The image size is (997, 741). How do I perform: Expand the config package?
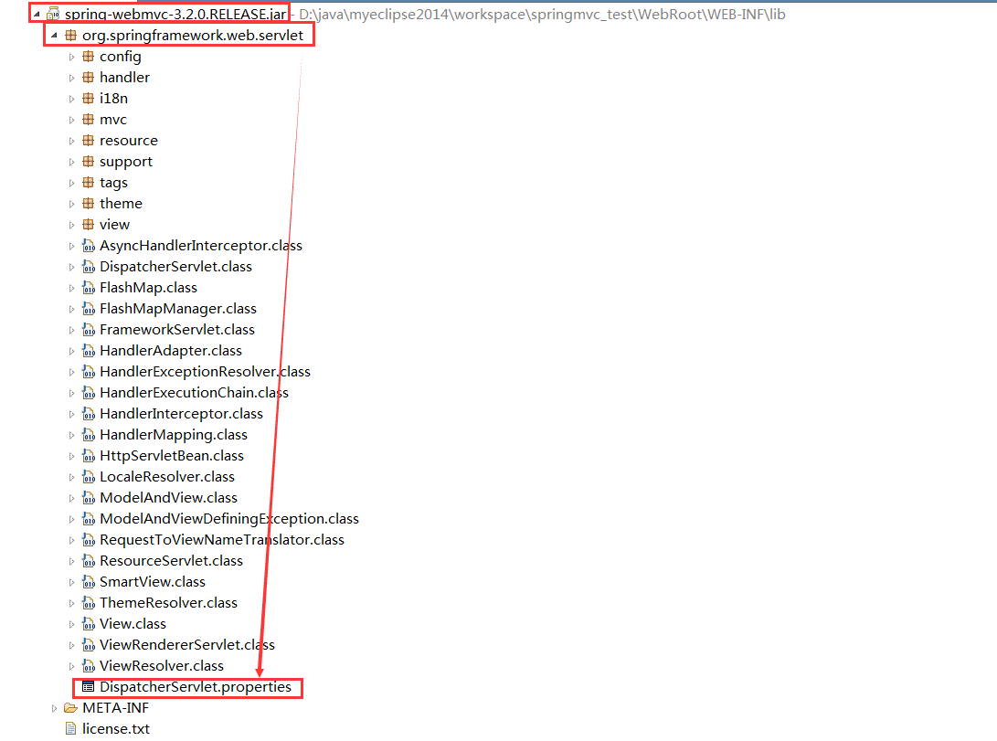[x=72, y=57]
